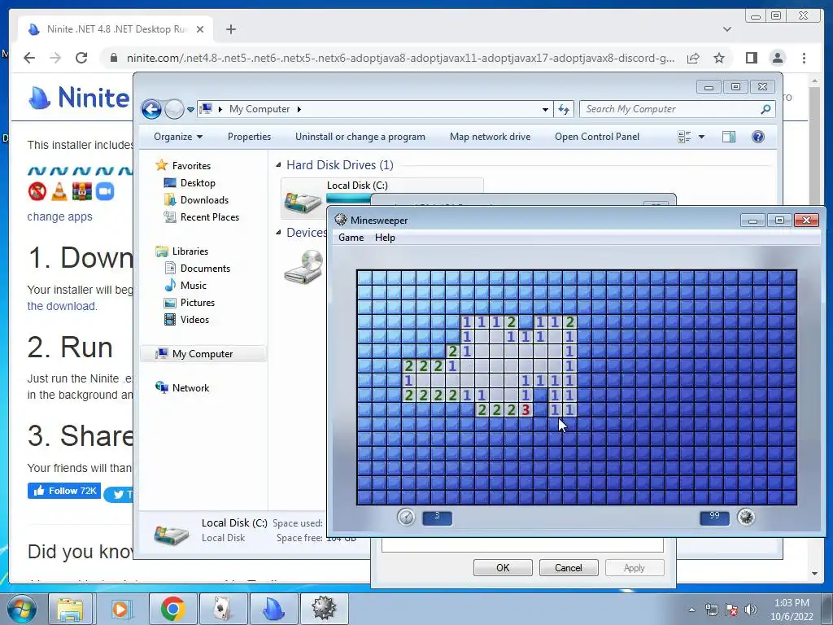
Task: Click the Chrome profile avatar icon
Action: (x=778, y=58)
